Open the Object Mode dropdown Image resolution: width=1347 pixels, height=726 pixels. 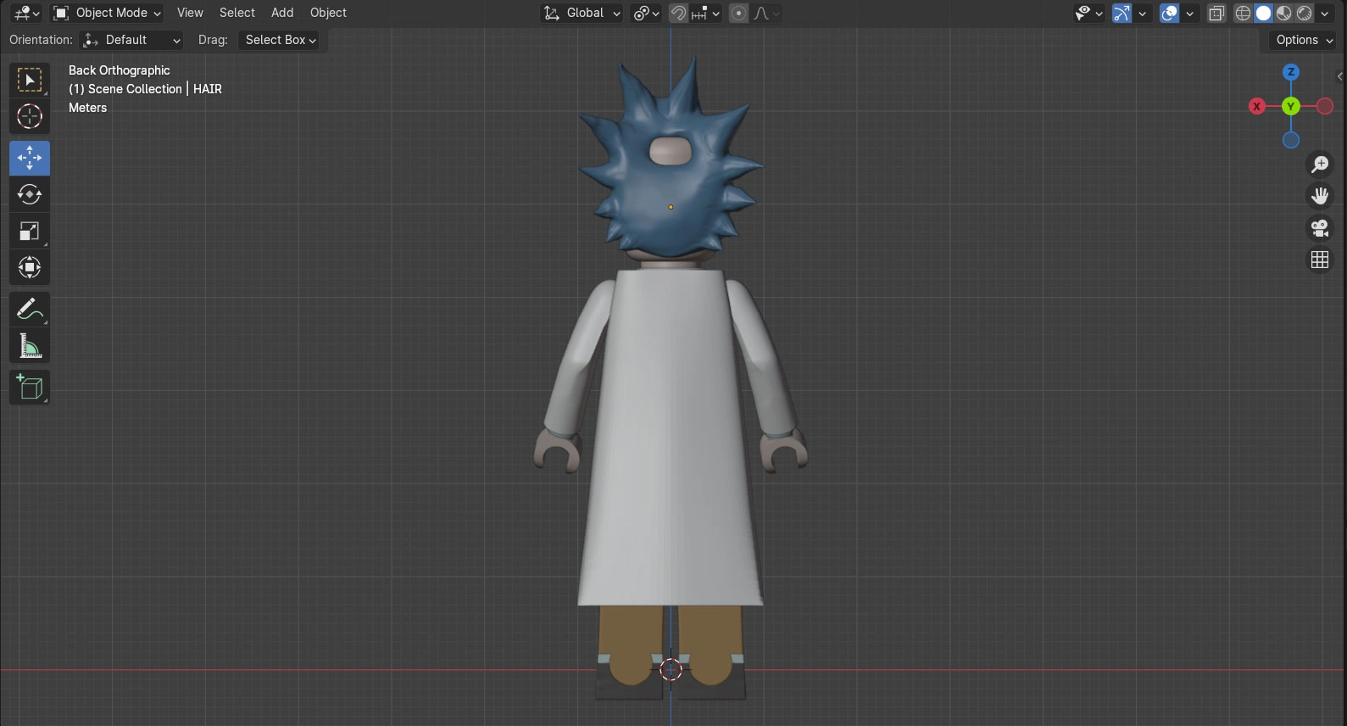click(107, 13)
